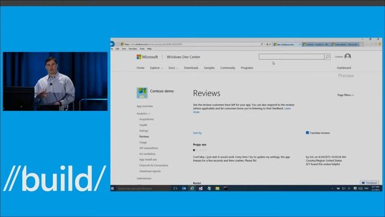Open Task View from the taskbar

(x=175, y=189)
